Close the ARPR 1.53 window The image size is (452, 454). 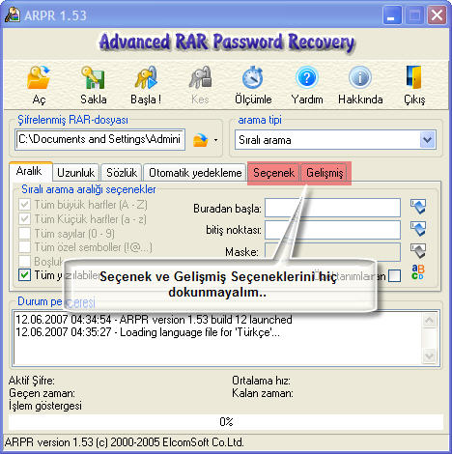[437, 15]
